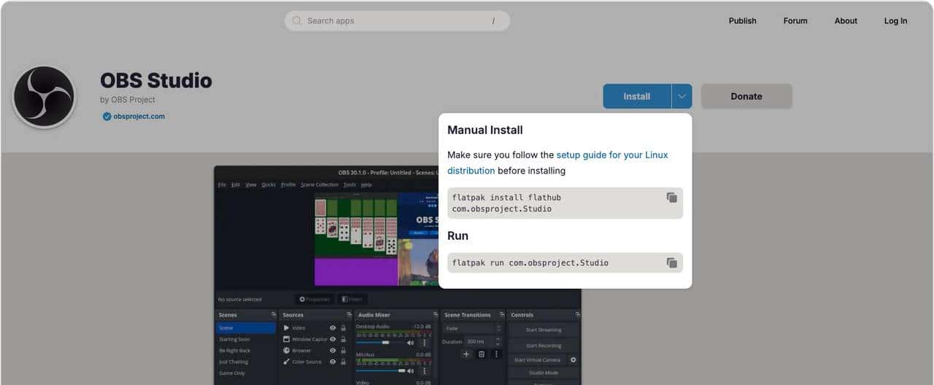Go to the Publish navigation item
The height and width of the screenshot is (385, 934).
742,21
